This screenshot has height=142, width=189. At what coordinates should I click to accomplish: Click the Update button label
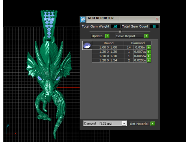pyautogui.click(x=97, y=36)
